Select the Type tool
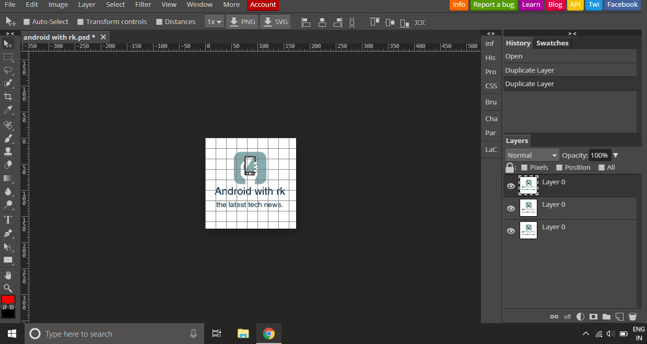The height and width of the screenshot is (344, 647). pos(8,220)
